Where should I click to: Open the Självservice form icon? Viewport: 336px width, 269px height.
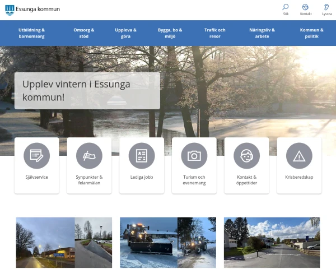[36, 156]
